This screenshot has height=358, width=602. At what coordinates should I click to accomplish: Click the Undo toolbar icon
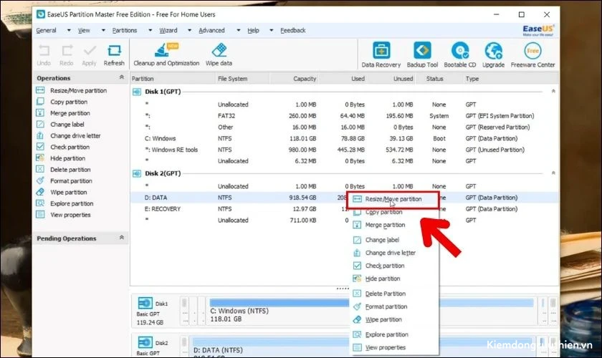pyautogui.click(x=44, y=51)
